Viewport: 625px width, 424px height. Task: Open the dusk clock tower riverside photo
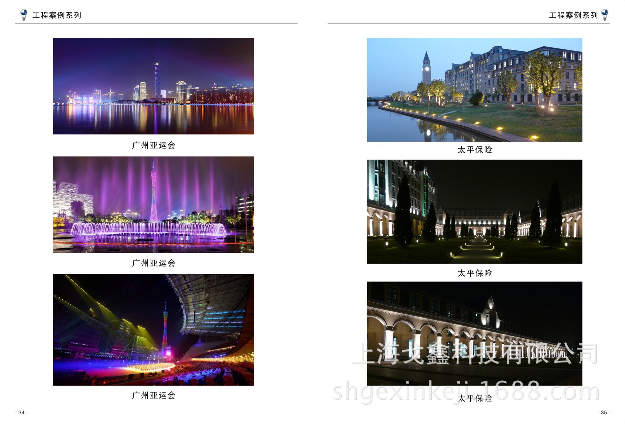tap(474, 90)
